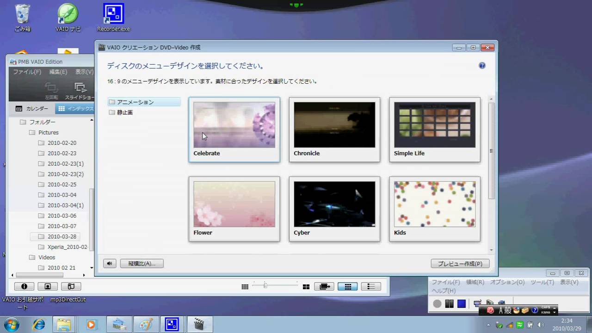Click the gray record circle in recorder
Viewport: 592px width, 333px height.
pos(437,304)
